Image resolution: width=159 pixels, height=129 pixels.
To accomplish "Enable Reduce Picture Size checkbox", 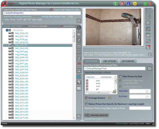I will tap(86, 104).
